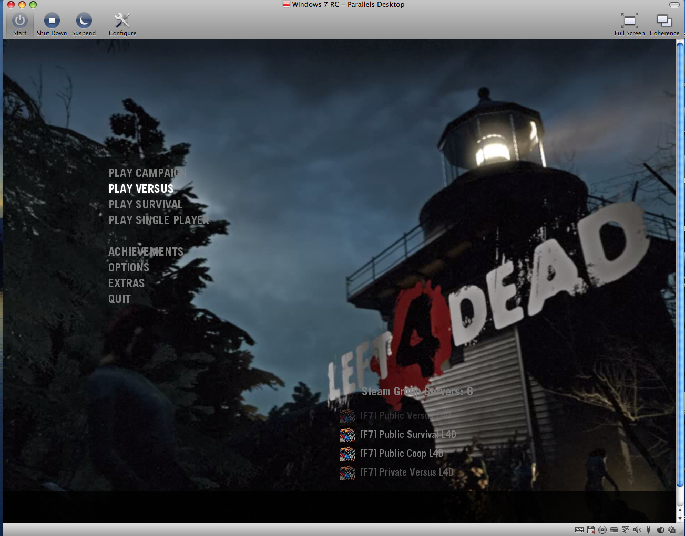Open the Extras menu
The height and width of the screenshot is (536, 685).
tap(126, 283)
